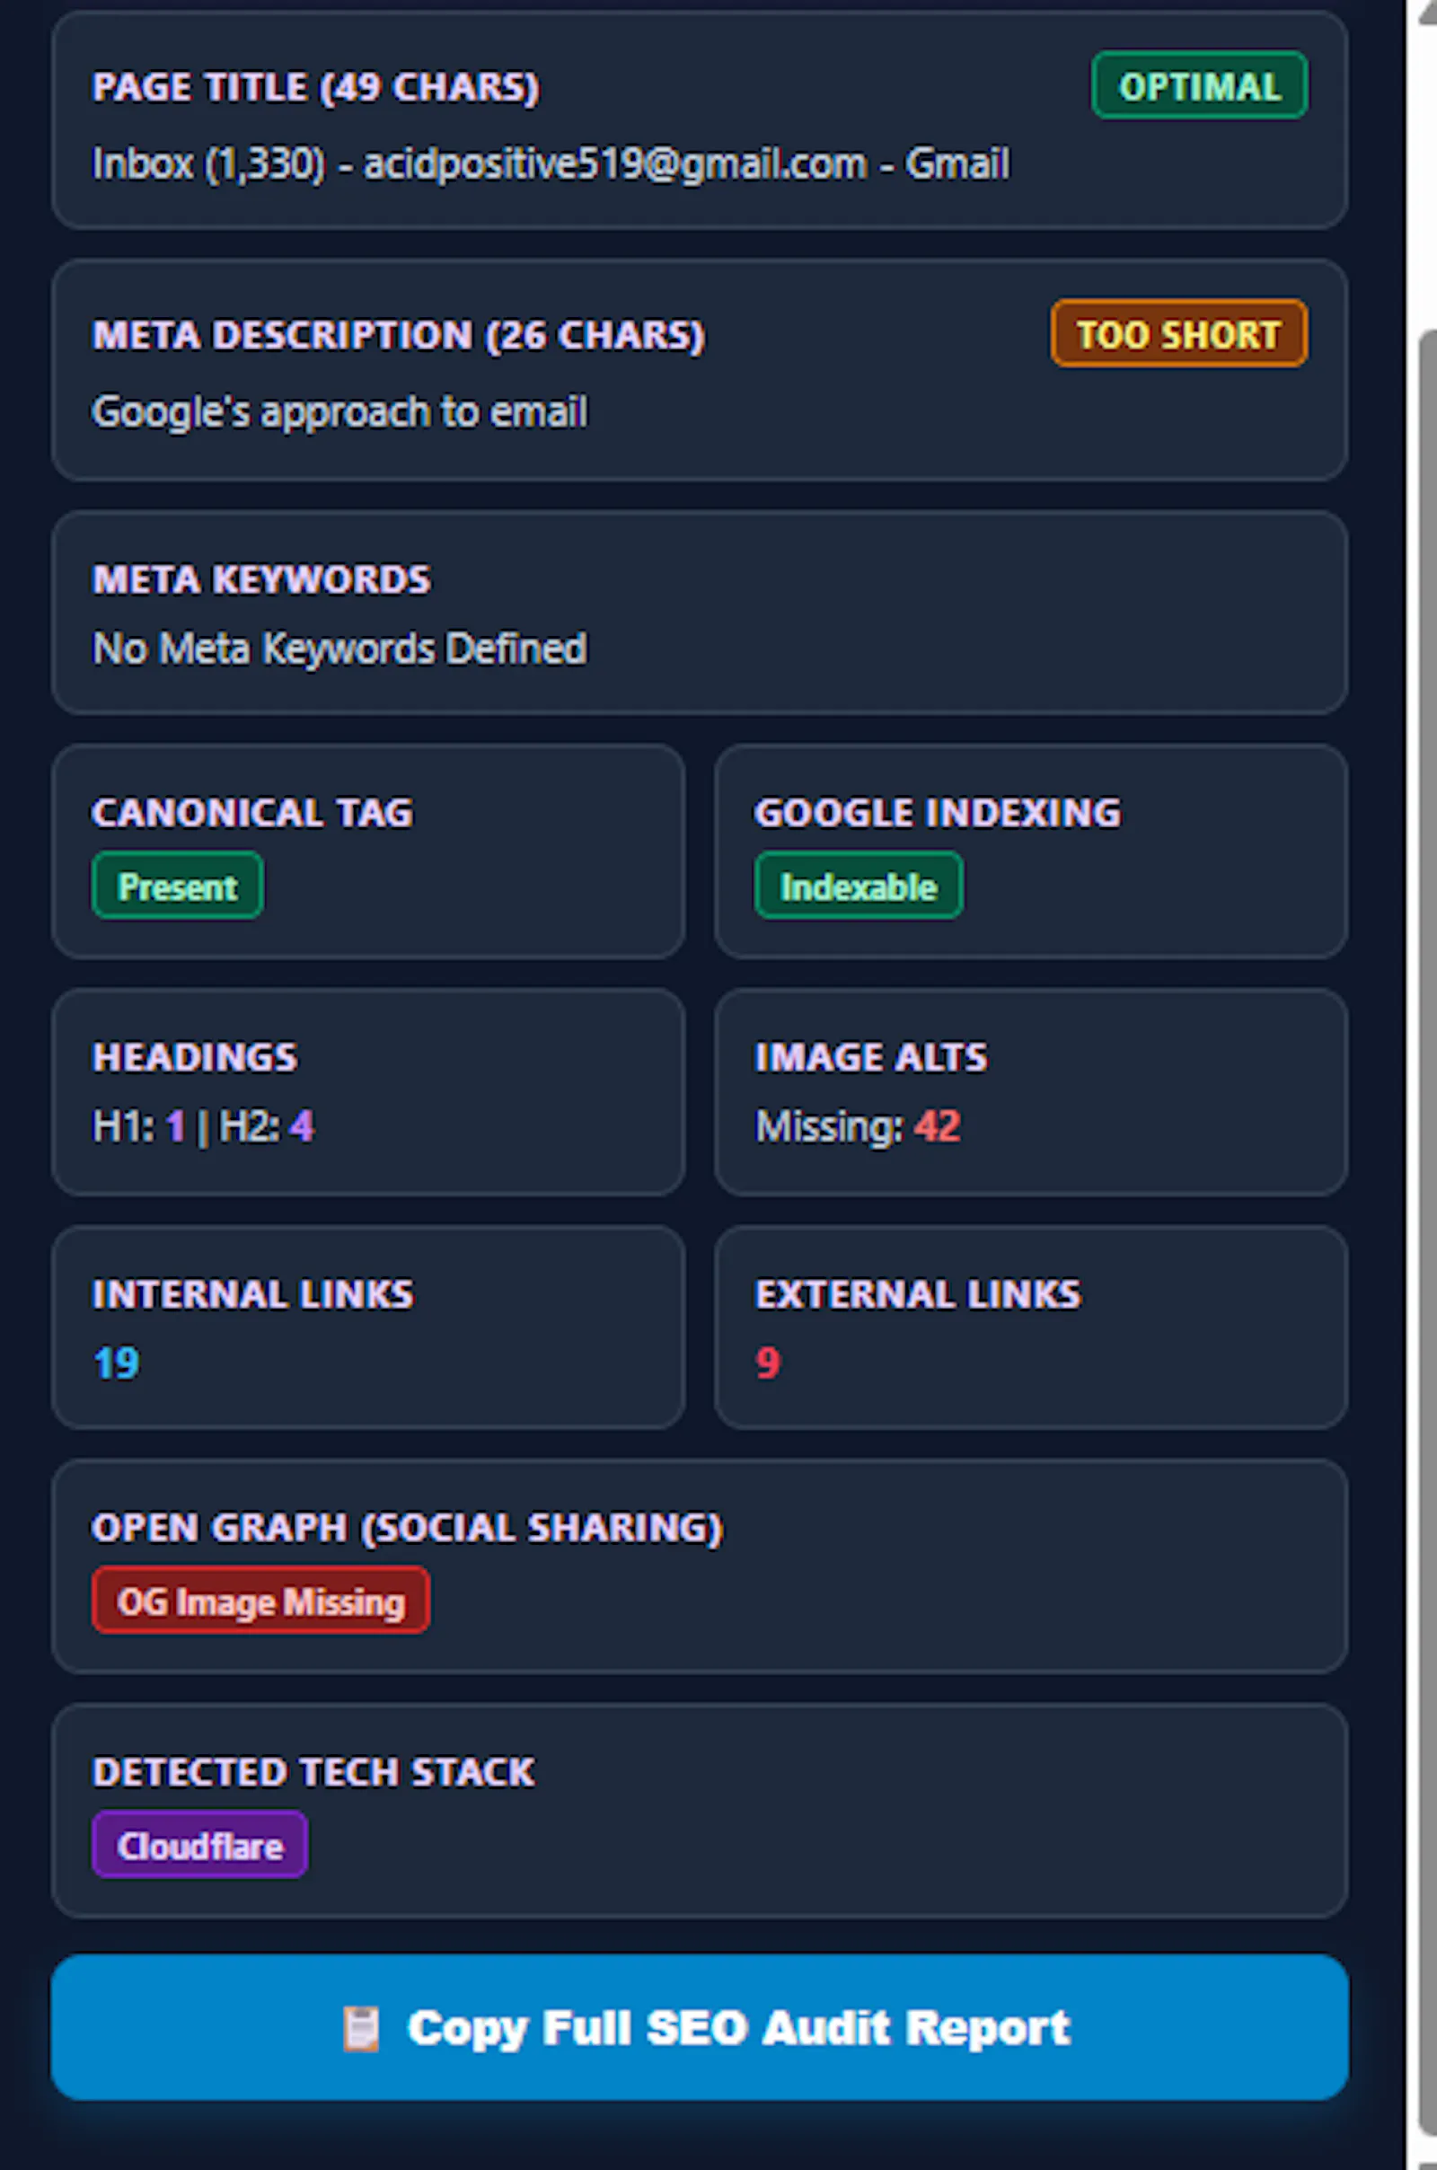Click the Cloudflare tech stack badge
This screenshot has height=2170, width=1437.
(x=199, y=1846)
